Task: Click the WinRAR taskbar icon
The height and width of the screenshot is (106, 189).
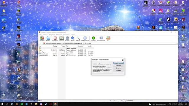Action: tap(56, 104)
